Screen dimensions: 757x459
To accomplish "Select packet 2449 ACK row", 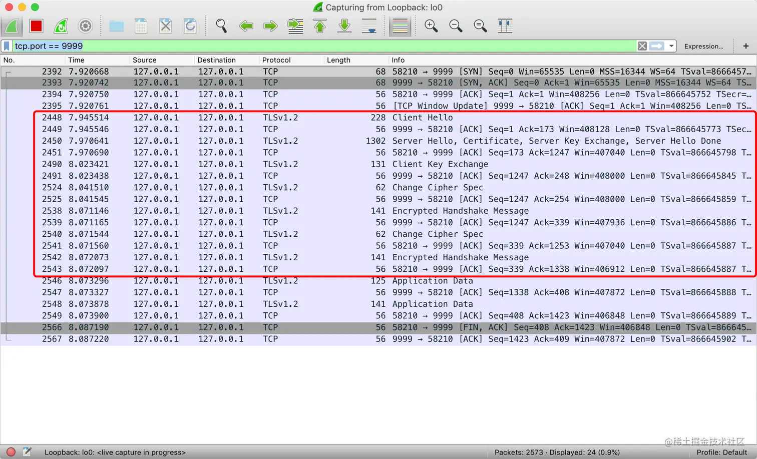I will pyautogui.click(x=378, y=129).
